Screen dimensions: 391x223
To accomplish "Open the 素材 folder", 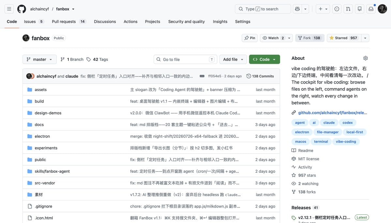I will [39, 195].
